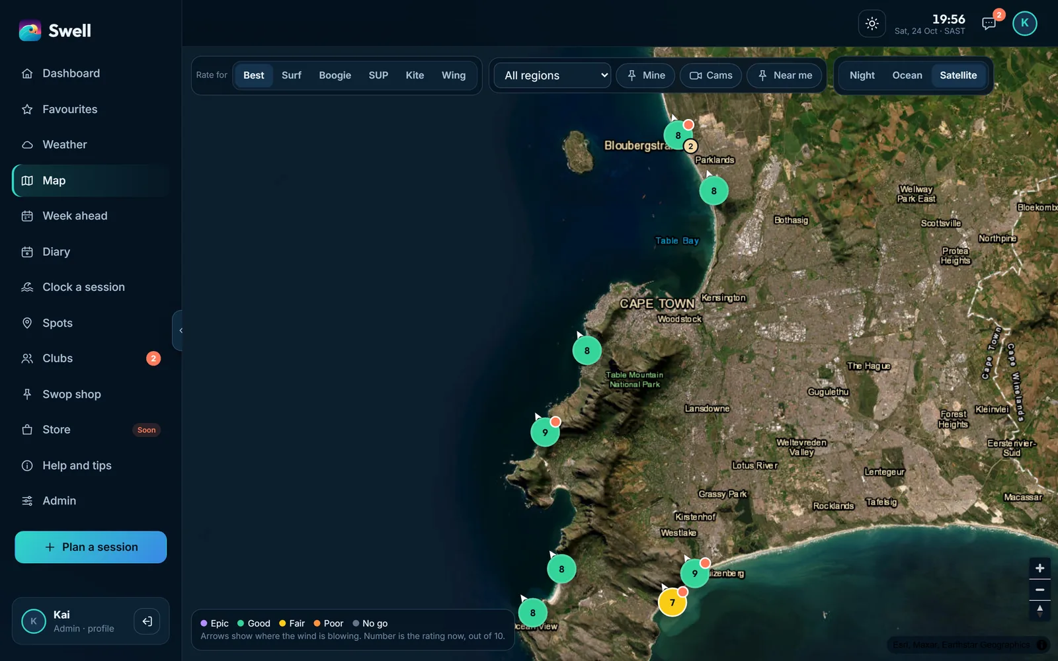The image size is (1058, 661).
Task: Open Map item in sidebar
Action: click(91, 180)
